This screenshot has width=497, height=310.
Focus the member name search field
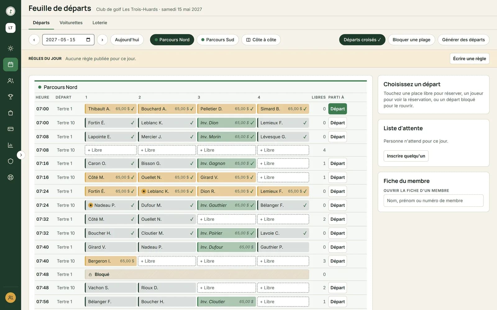tap(434, 201)
